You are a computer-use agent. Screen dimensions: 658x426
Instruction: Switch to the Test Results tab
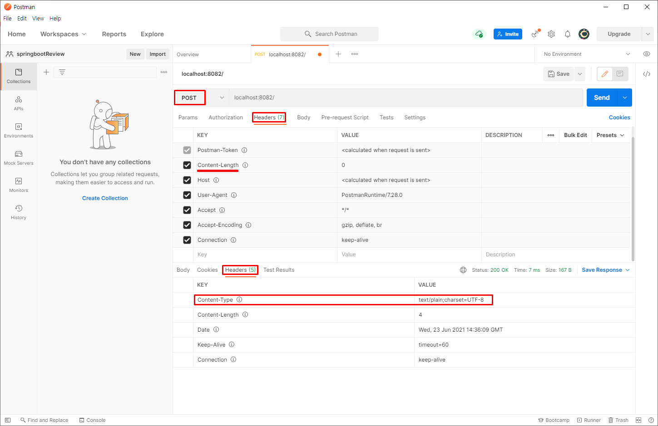pos(279,270)
